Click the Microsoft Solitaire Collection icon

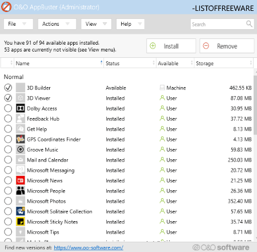pos(21,211)
